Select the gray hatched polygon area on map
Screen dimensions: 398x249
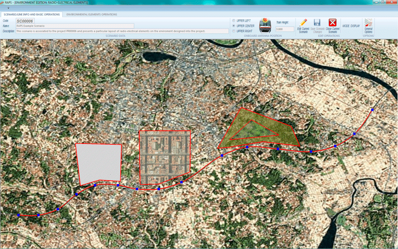pyautogui.click(x=99, y=162)
